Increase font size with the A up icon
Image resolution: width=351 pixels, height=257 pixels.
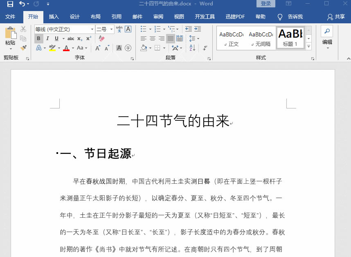[98, 48]
